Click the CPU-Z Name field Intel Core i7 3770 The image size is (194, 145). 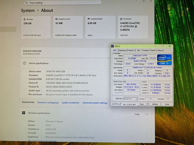140,56
